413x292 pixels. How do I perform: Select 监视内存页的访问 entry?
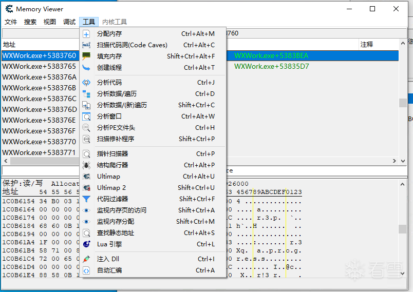153,210
